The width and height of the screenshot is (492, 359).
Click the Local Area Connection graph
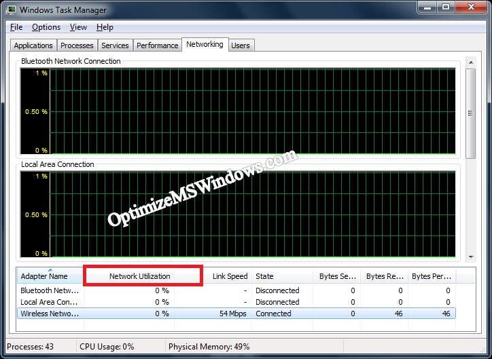pos(238,214)
